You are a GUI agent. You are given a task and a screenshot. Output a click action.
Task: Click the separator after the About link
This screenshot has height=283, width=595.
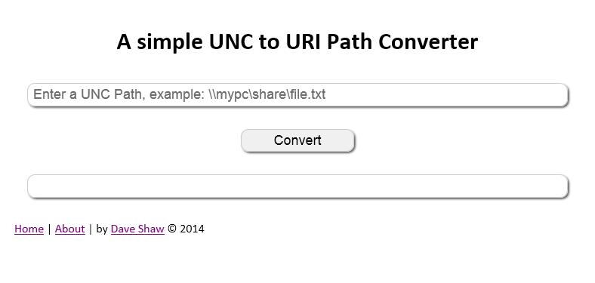(x=91, y=229)
